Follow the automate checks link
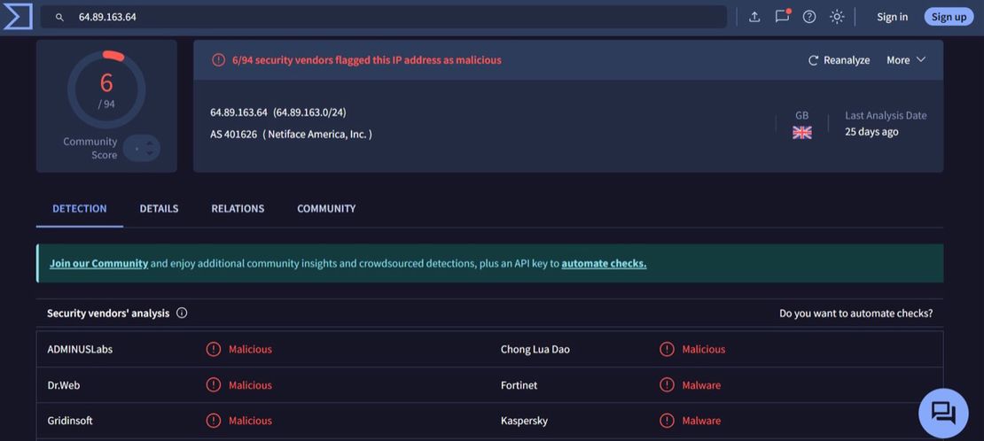 (604, 263)
